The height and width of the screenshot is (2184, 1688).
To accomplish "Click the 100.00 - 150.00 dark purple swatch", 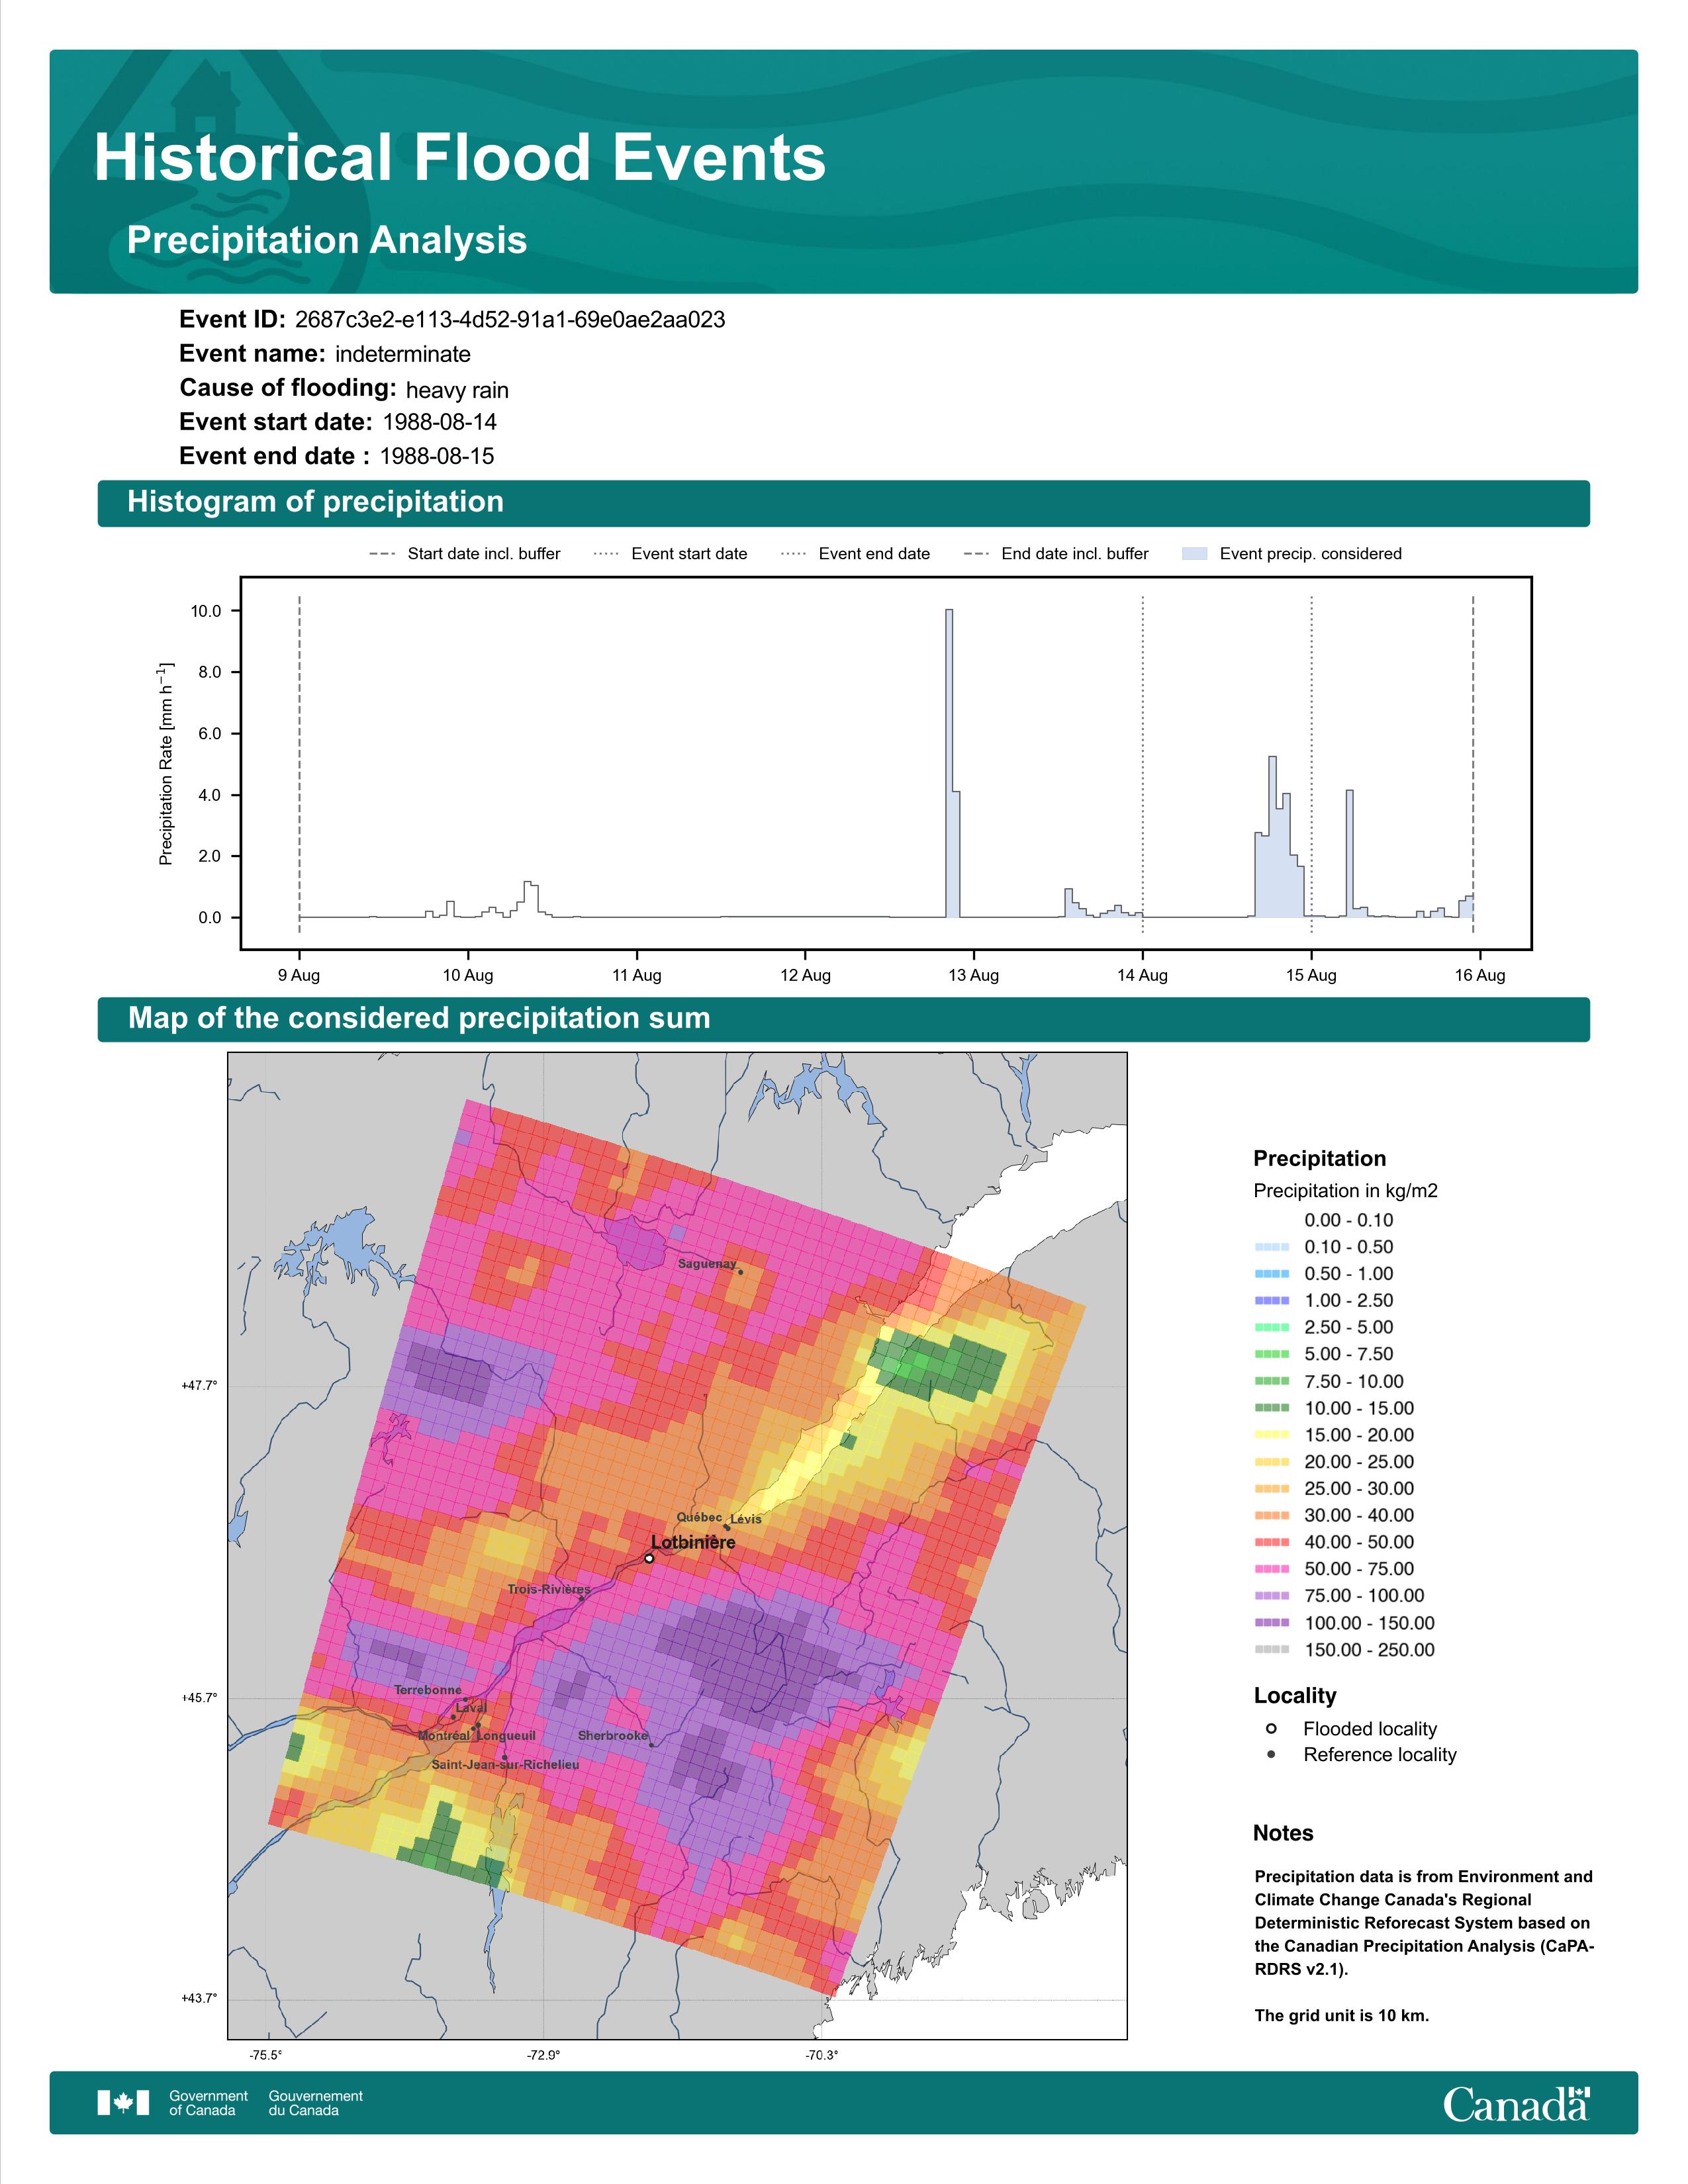I will [1272, 1623].
